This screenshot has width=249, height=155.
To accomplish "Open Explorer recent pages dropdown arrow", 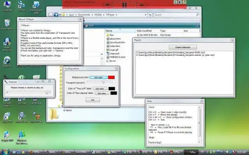I will pyautogui.click(x=60, y=15).
